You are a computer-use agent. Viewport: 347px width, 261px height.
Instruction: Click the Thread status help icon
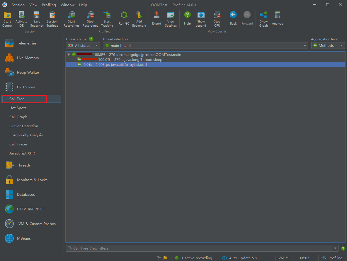[x=91, y=39]
